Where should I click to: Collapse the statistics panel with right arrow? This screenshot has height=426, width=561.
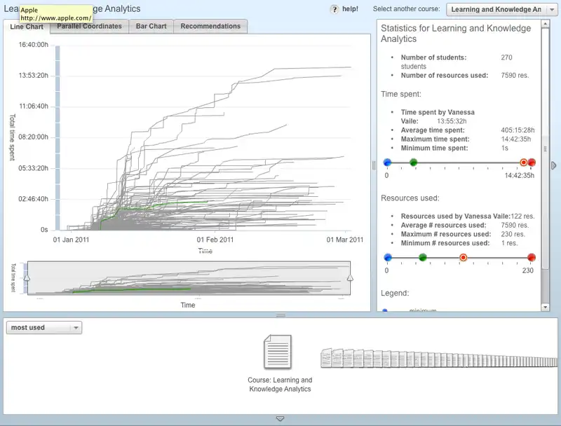[554, 165]
